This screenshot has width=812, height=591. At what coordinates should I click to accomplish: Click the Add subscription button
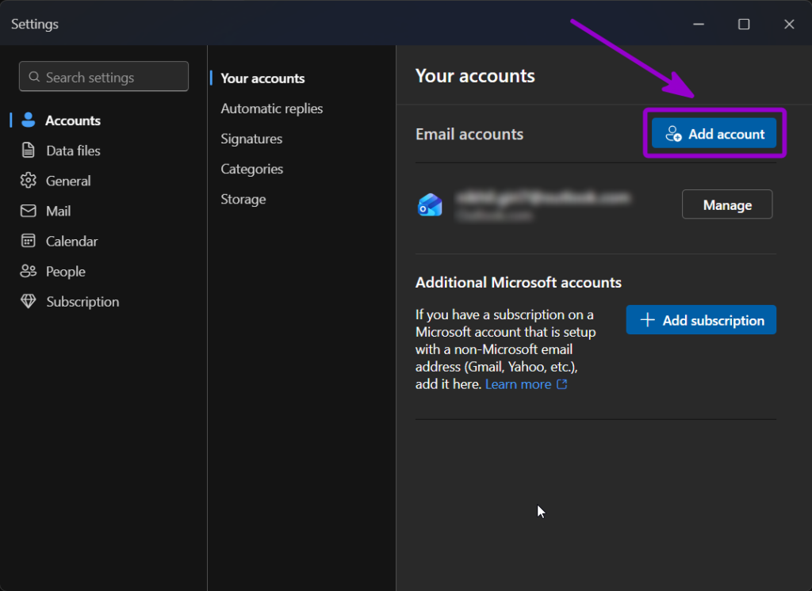click(x=701, y=320)
